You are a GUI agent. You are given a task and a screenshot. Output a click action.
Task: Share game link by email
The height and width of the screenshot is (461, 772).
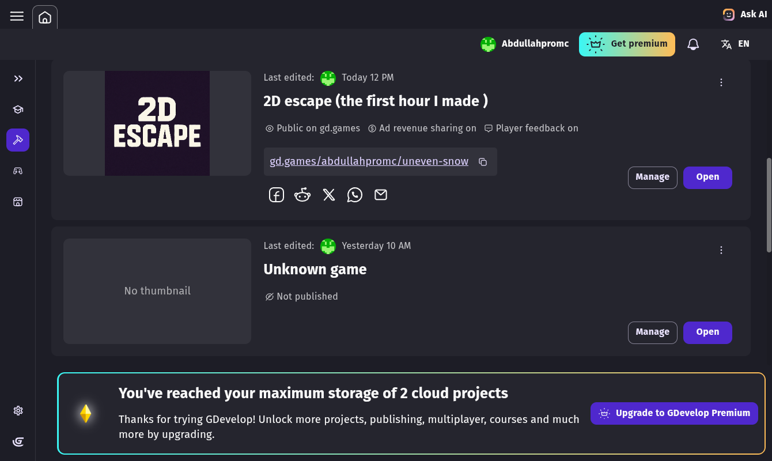pos(381,195)
